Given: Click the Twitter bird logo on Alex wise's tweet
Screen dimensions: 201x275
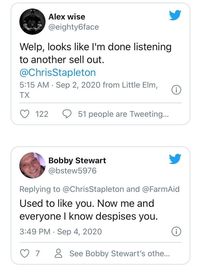Looking at the screenshot, I should (175, 15).
